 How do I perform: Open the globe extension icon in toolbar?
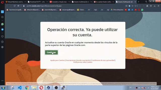(151, 6)
